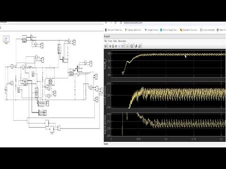The height and width of the screenshot is (169, 226).
Task: Click the Scope5 window title bar
Action: coord(165,36)
